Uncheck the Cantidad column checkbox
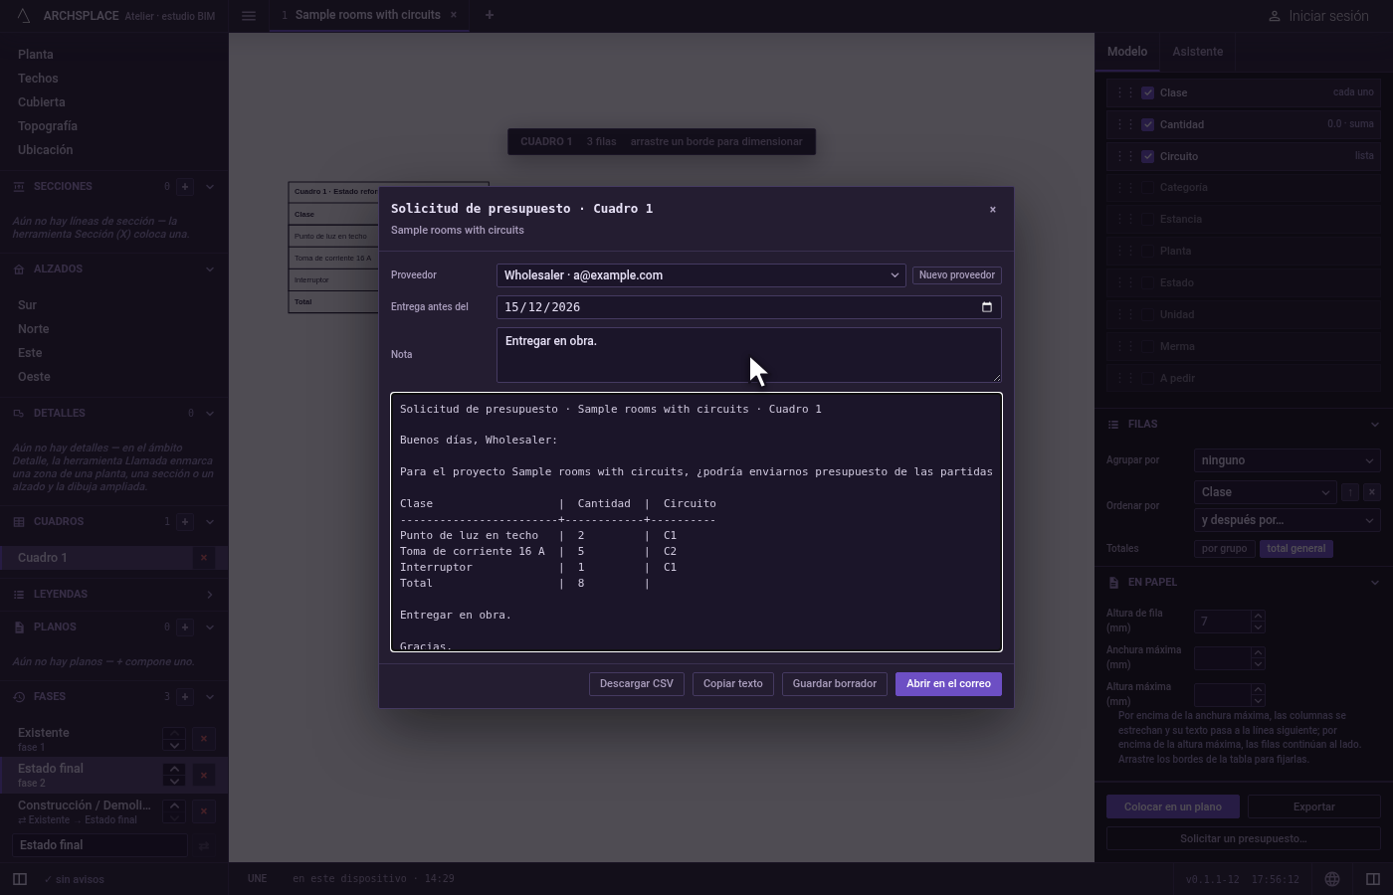1393x895 pixels. [1148, 124]
